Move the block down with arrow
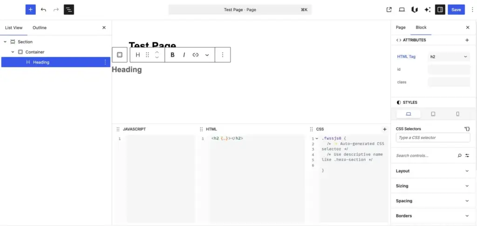Screen dimensions: 477x226 [157, 57]
